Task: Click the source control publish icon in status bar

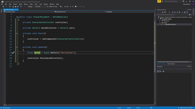Action: click(x=179, y=108)
